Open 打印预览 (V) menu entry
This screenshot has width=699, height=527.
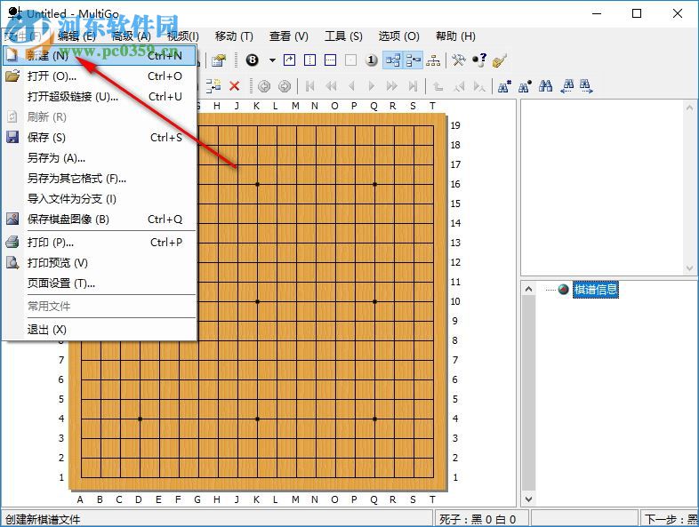(x=100, y=263)
